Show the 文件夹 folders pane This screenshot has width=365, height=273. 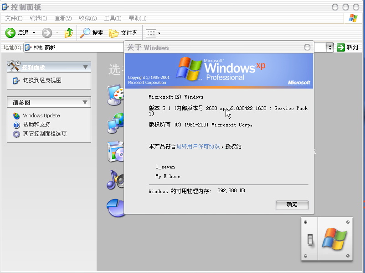point(123,33)
